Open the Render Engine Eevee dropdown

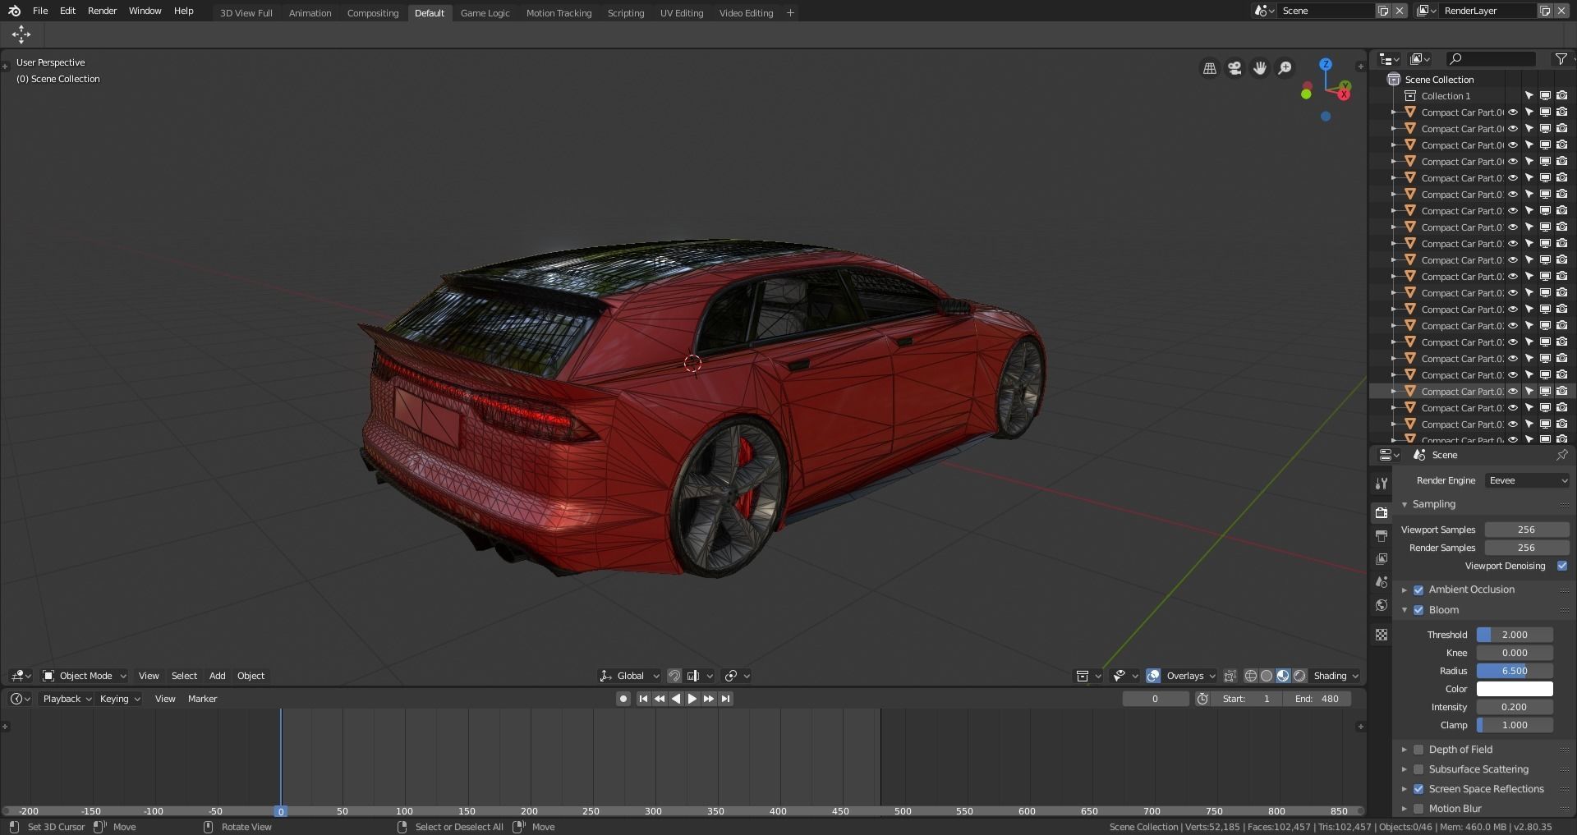(x=1527, y=480)
